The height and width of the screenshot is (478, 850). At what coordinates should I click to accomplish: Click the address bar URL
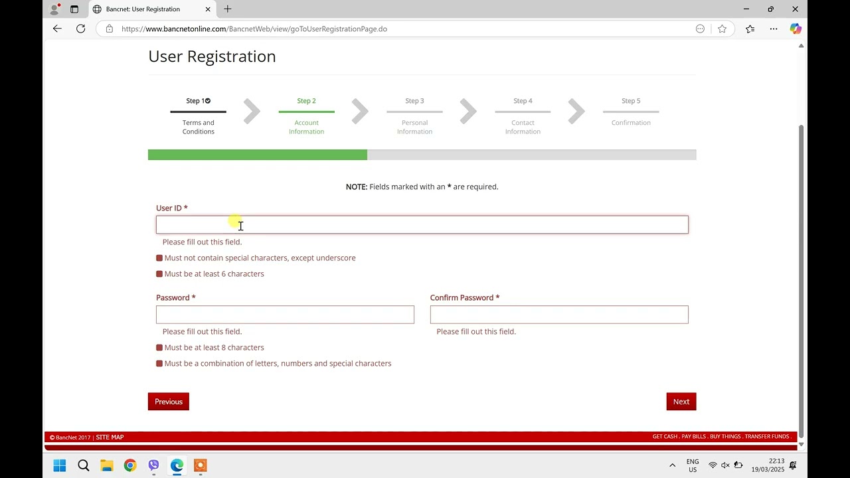tap(254, 29)
